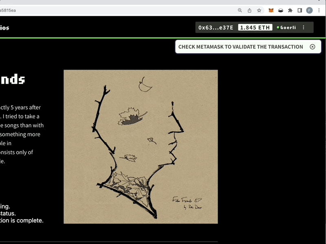
Task: Select the Goerli network indicator
Action: point(286,28)
